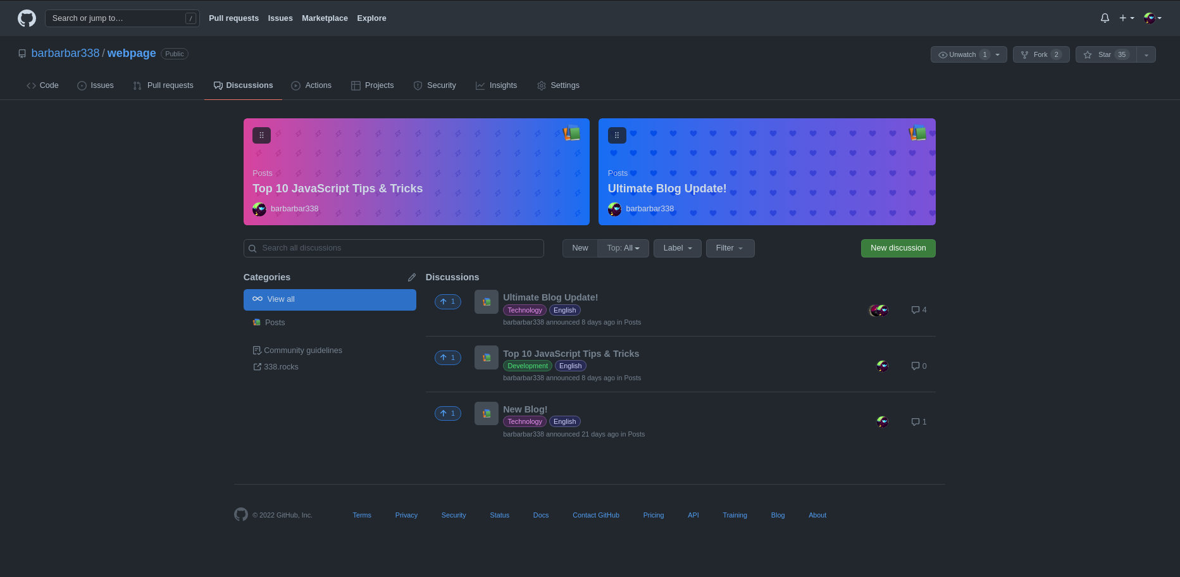Open the Label filter dropdown
The width and height of the screenshot is (1180, 577).
(x=678, y=248)
